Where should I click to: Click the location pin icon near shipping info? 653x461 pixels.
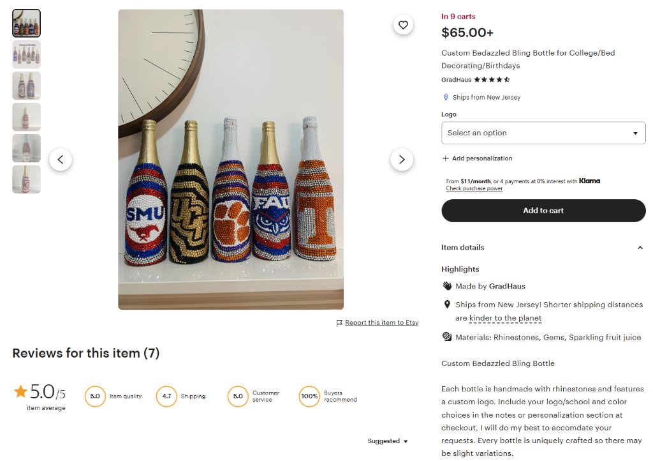coord(445,97)
